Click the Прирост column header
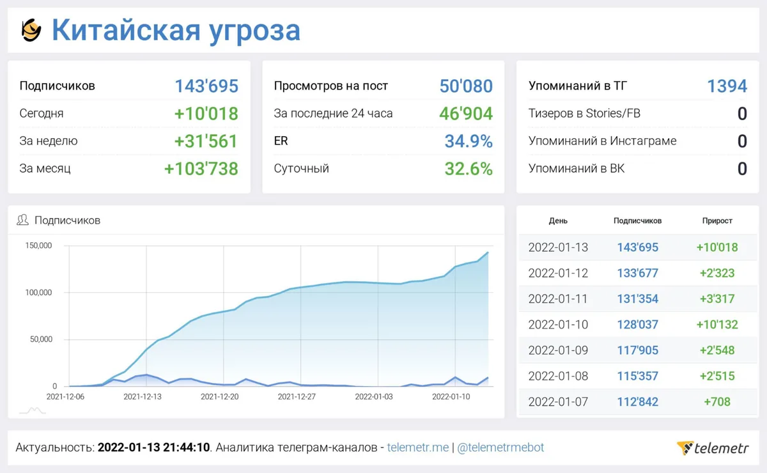Screen dimensions: 767x473 click(717, 221)
